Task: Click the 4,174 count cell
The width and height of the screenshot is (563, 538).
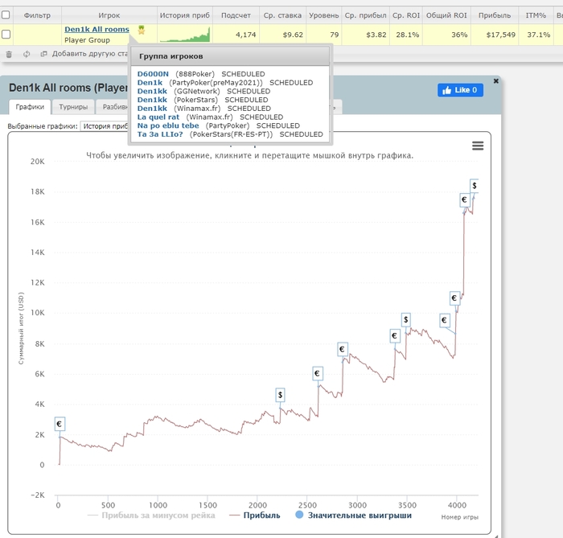Action: 236,35
